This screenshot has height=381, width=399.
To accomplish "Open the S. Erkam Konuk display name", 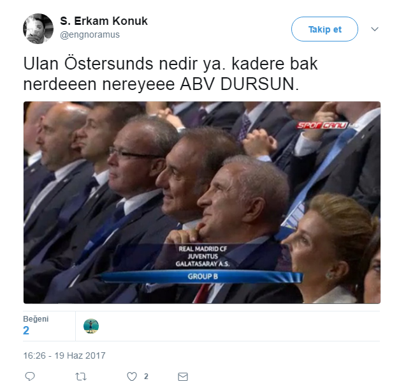I will 104,21.
